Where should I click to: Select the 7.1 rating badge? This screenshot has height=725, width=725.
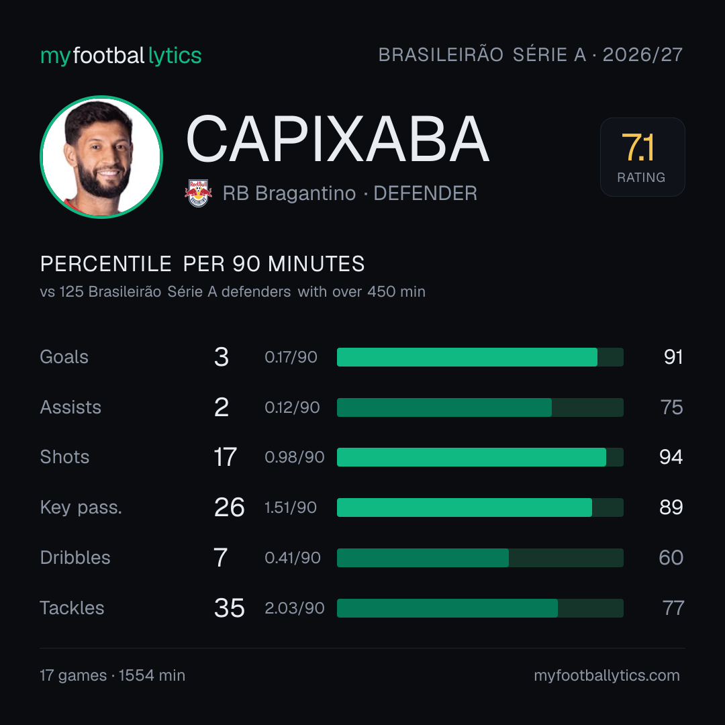tap(642, 156)
